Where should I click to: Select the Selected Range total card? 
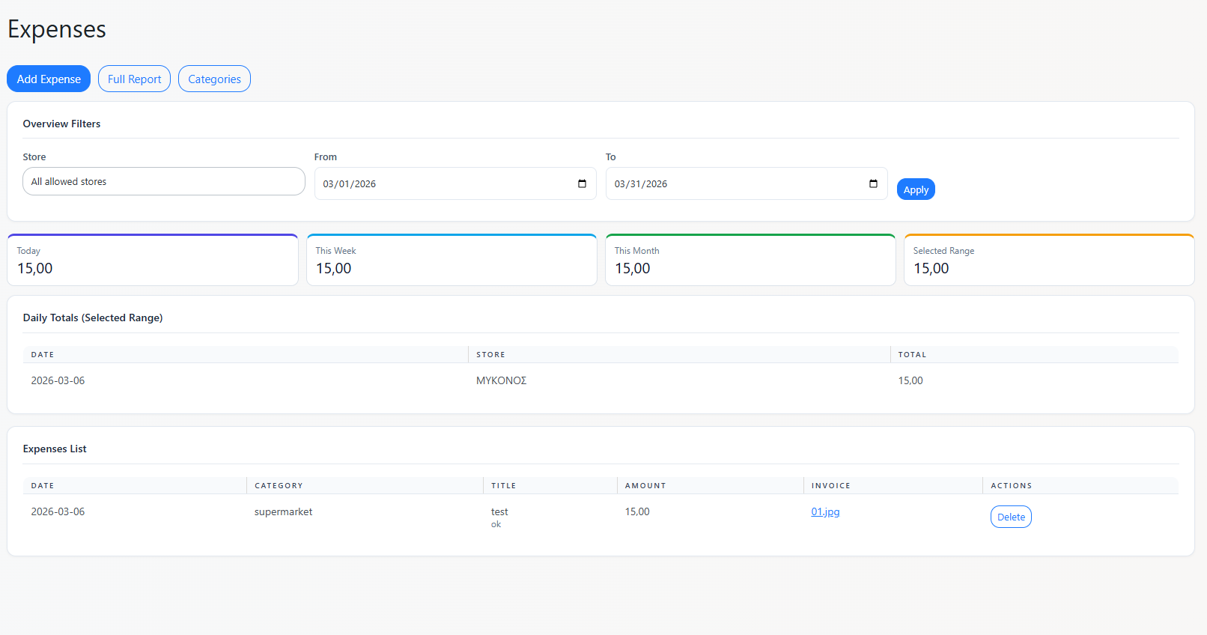coord(1048,261)
